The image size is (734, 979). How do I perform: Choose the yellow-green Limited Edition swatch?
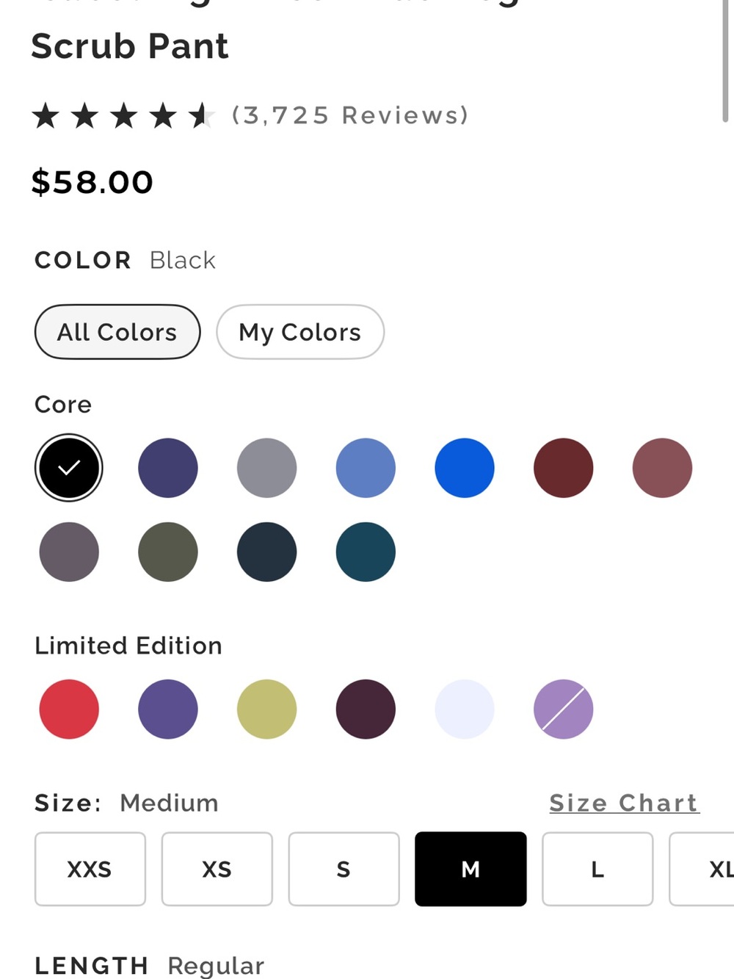point(267,709)
